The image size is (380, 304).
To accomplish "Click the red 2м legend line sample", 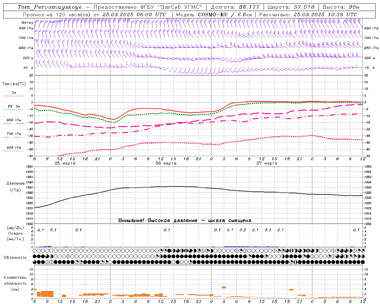I will [14, 96].
